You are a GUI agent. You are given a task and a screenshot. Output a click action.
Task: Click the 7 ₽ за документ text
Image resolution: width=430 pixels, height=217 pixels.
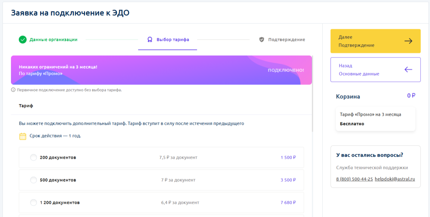[178, 180]
